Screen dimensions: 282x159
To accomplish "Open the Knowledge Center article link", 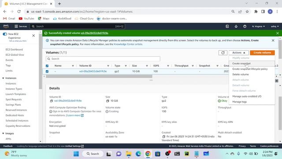I will point(128,44).
